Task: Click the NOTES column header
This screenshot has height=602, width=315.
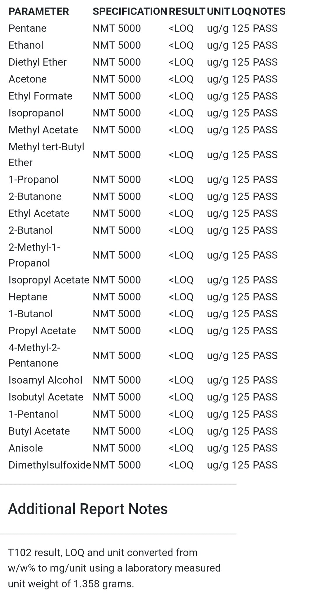Action: (x=269, y=11)
